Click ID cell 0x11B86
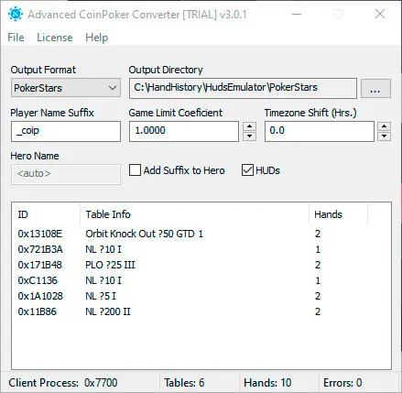This screenshot has height=393, width=402. pyautogui.click(x=38, y=311)
